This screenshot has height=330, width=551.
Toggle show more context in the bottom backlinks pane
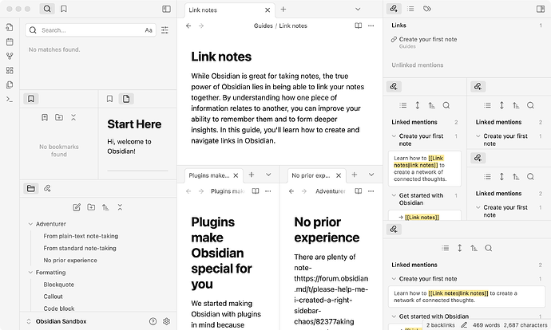pos(460,248)
